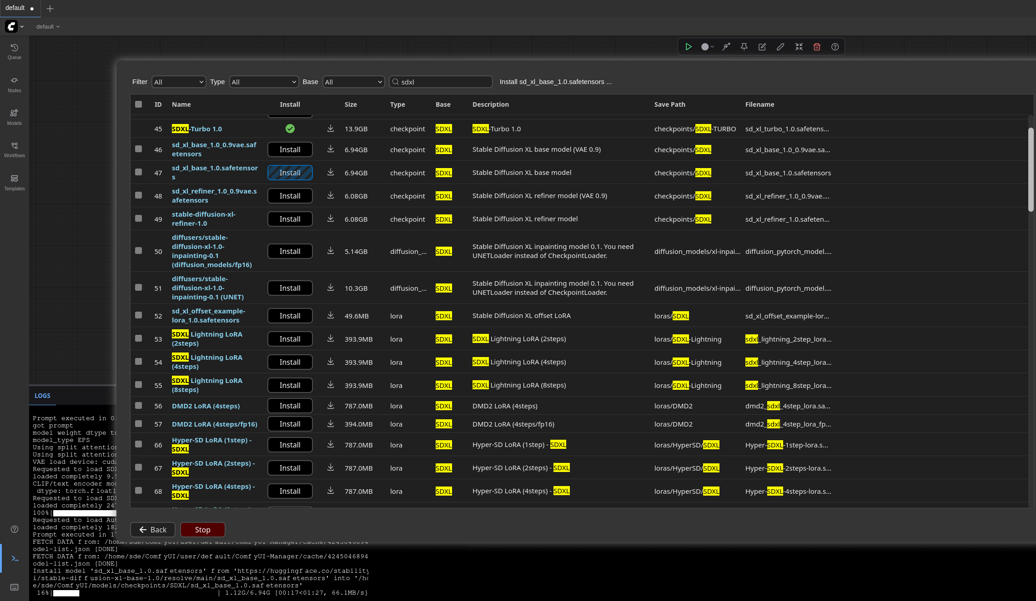This screenshot has width=1036, height=601.
Task: Click the download icon for SDXL-Turbo 1.0
Action: point(331,129)
